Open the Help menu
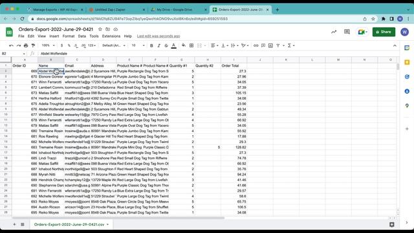This screenshot has height=233, width=414. (128, 36)
